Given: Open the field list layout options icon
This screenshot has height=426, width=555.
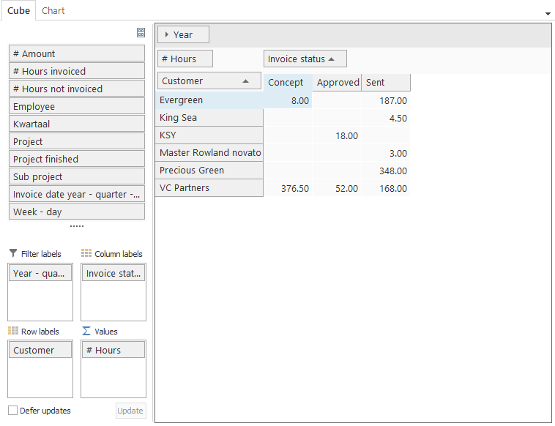Looking at the screenshot, I should pyautogui.click(x=141, y=33).
